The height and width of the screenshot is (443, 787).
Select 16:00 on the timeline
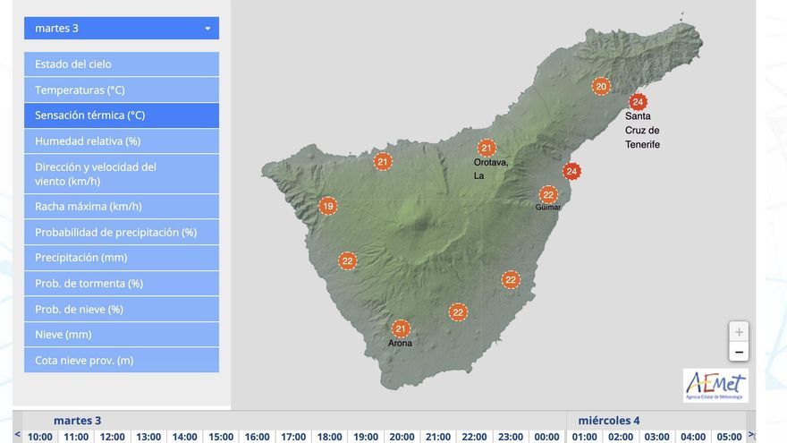pos(257,437)
